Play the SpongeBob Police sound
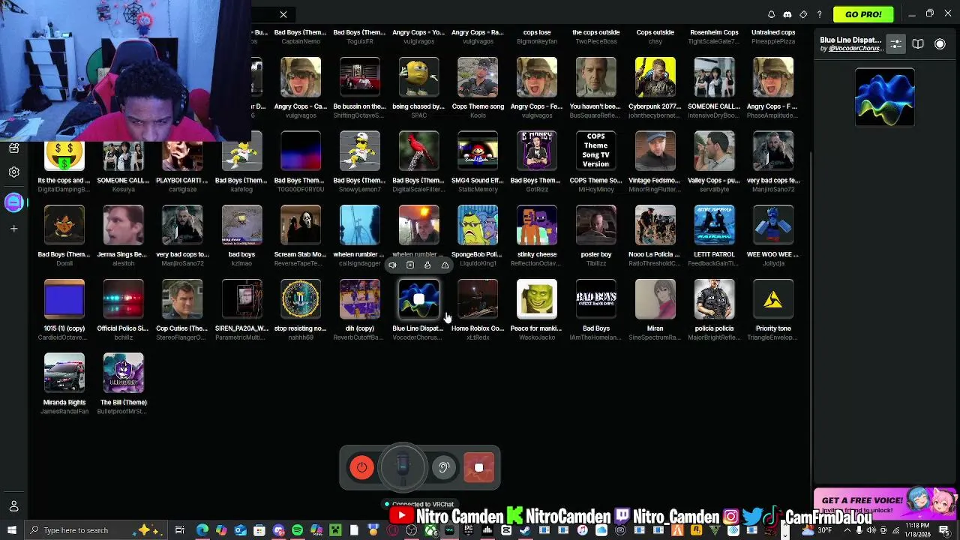960x540 pixels. click(478, 225)
